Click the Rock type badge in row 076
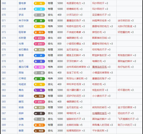 click(x=39, y=50)
